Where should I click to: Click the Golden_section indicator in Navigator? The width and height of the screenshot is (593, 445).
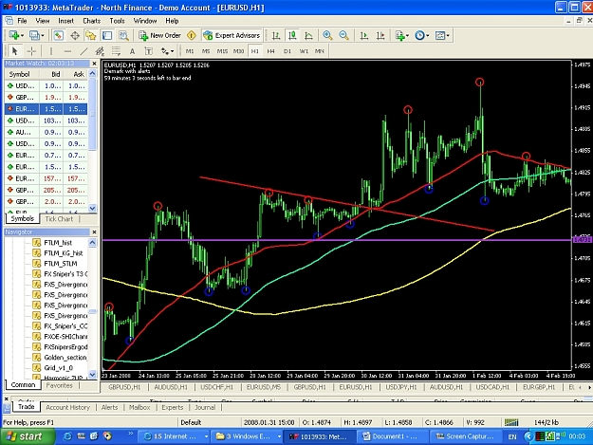coord(60,358)
